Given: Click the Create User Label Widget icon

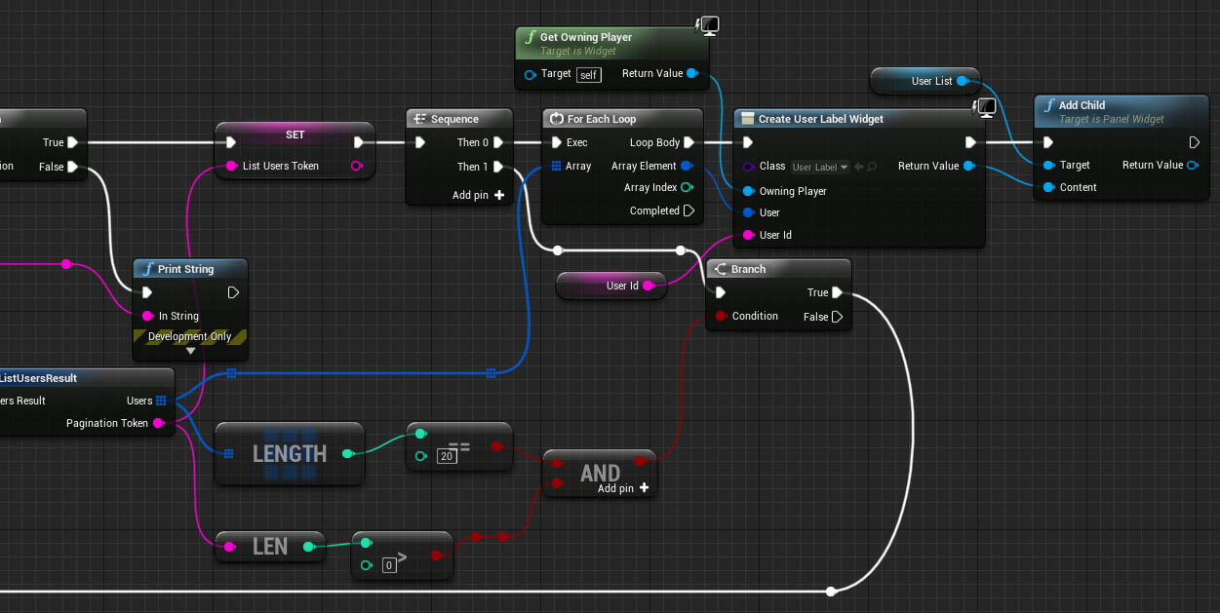Looking at the screenshot, I should coord(747,119).
